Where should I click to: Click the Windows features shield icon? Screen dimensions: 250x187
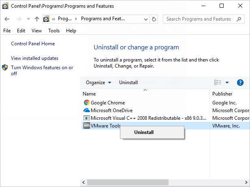tap(5, 68)
